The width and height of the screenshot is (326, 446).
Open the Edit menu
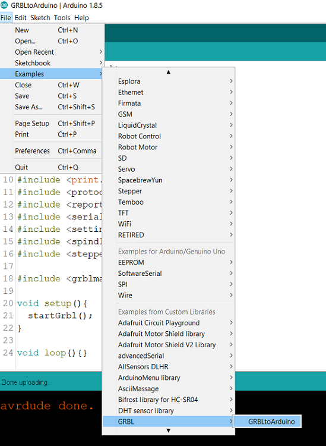[x=20, y=18]
